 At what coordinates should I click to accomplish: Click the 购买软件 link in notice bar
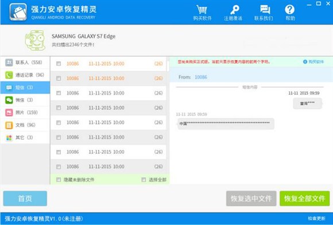click(x=313, y=62)
